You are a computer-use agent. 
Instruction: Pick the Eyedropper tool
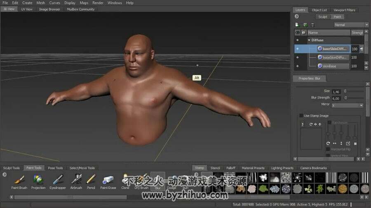click(57, 182)
